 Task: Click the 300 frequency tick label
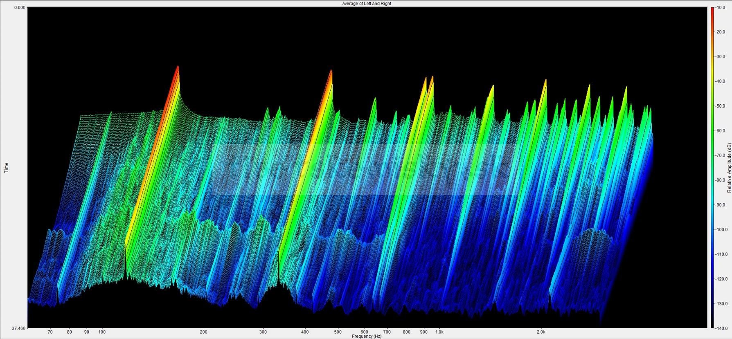click(x=263, y=332)
